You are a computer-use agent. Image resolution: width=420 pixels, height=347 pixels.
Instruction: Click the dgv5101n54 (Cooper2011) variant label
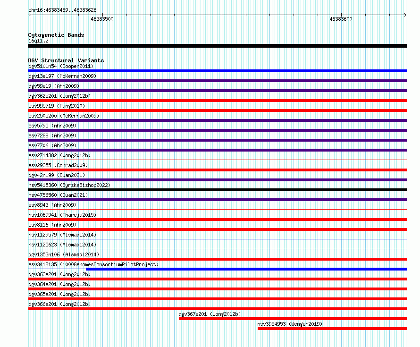click(61, 66)
